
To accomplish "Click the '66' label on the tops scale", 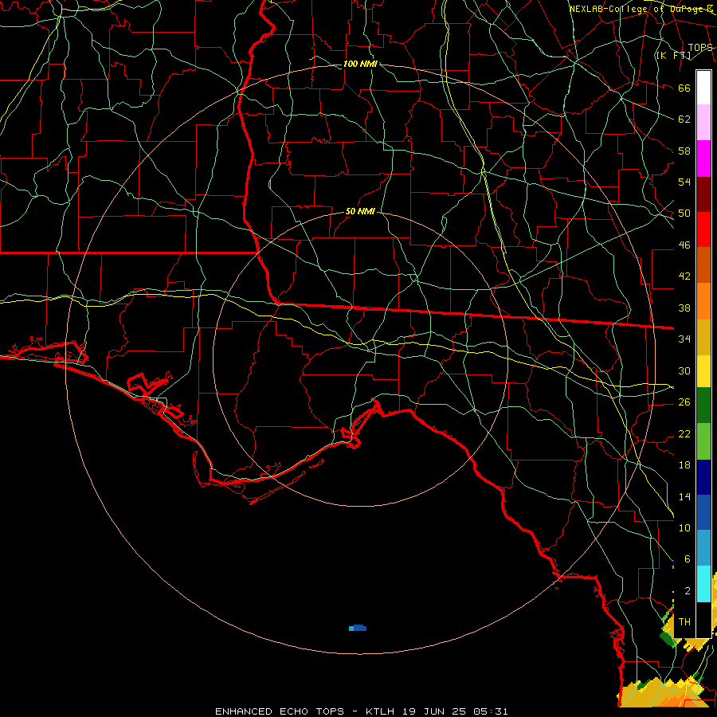I will coord(684,88).
